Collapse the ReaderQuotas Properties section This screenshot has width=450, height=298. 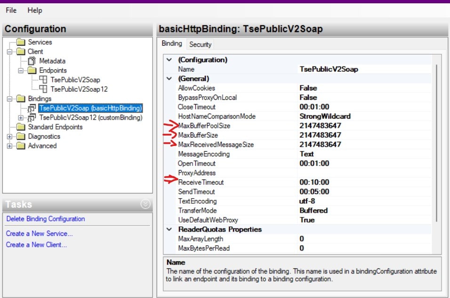click(169, 229)
